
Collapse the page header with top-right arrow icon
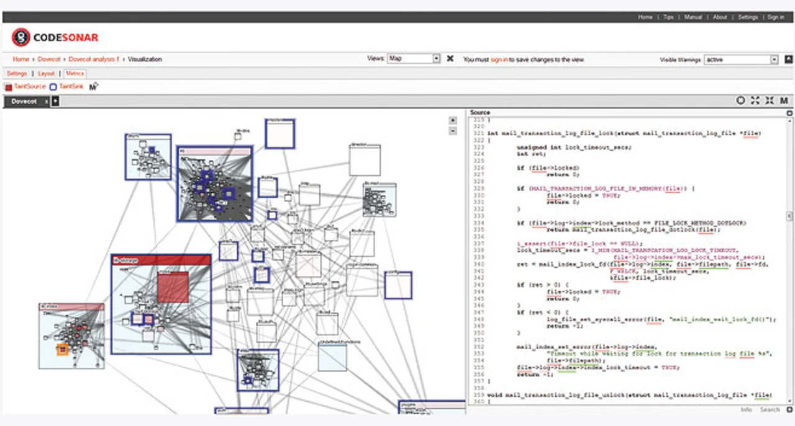[788, 60]
